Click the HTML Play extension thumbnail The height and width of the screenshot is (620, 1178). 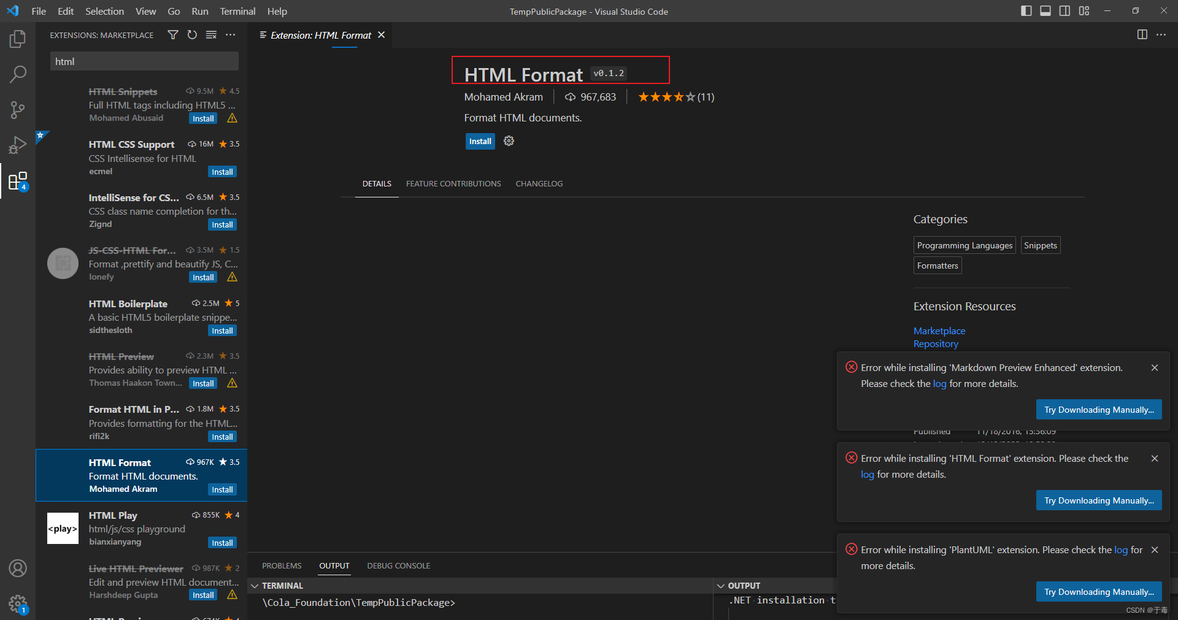pos(63,529)
